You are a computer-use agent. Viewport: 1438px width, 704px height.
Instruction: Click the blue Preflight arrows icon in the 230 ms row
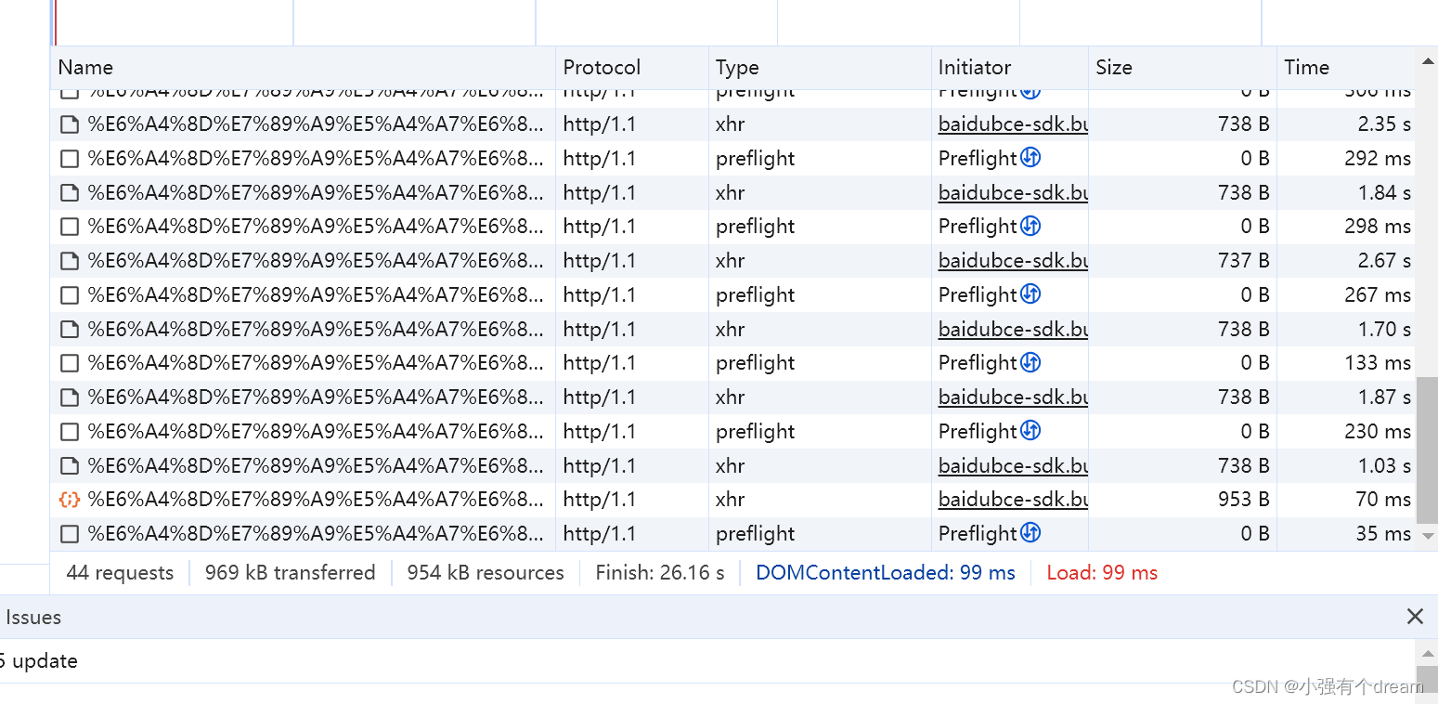tap(1030, 431)
